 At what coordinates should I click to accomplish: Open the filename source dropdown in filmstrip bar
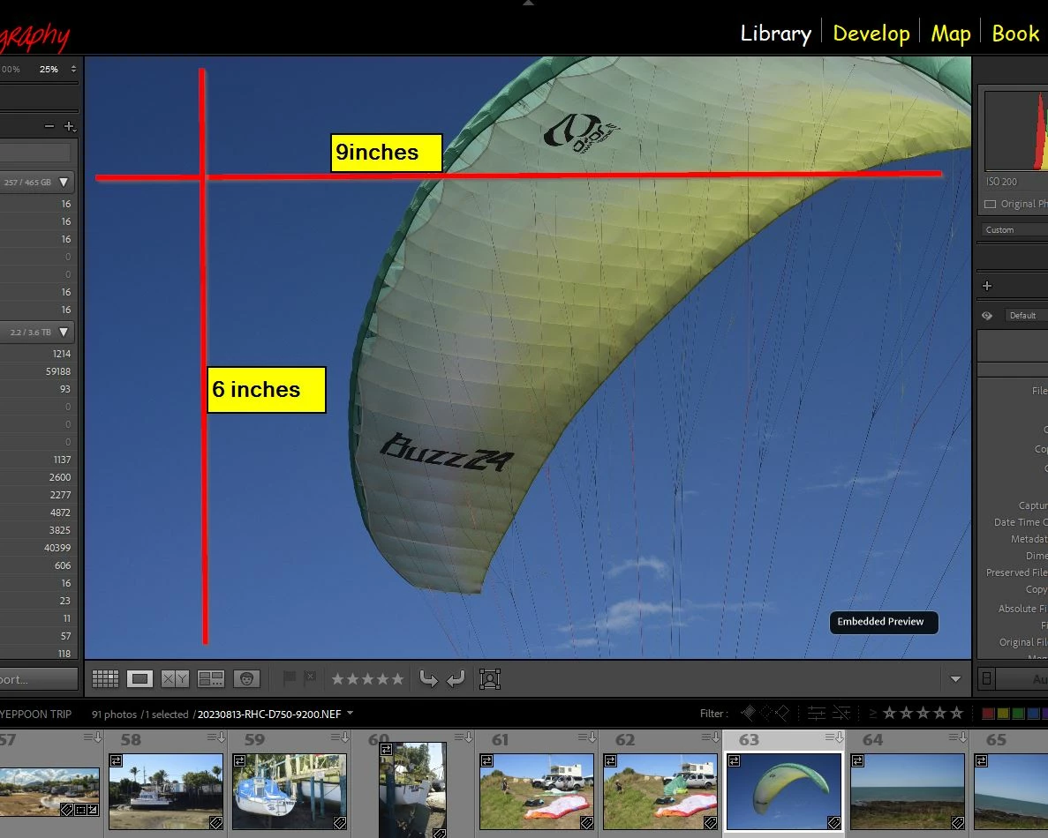(351, 713)
